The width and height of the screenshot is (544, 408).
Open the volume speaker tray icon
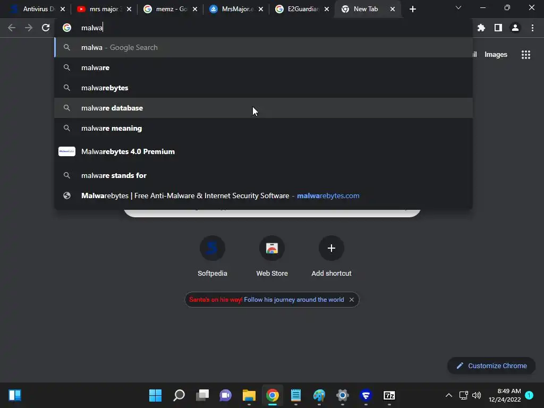(477, 395)
